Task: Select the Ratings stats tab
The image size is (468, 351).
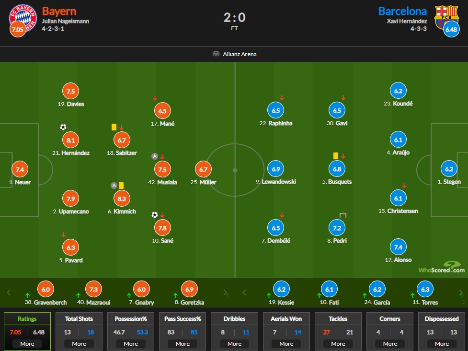Action: (27, 319)
